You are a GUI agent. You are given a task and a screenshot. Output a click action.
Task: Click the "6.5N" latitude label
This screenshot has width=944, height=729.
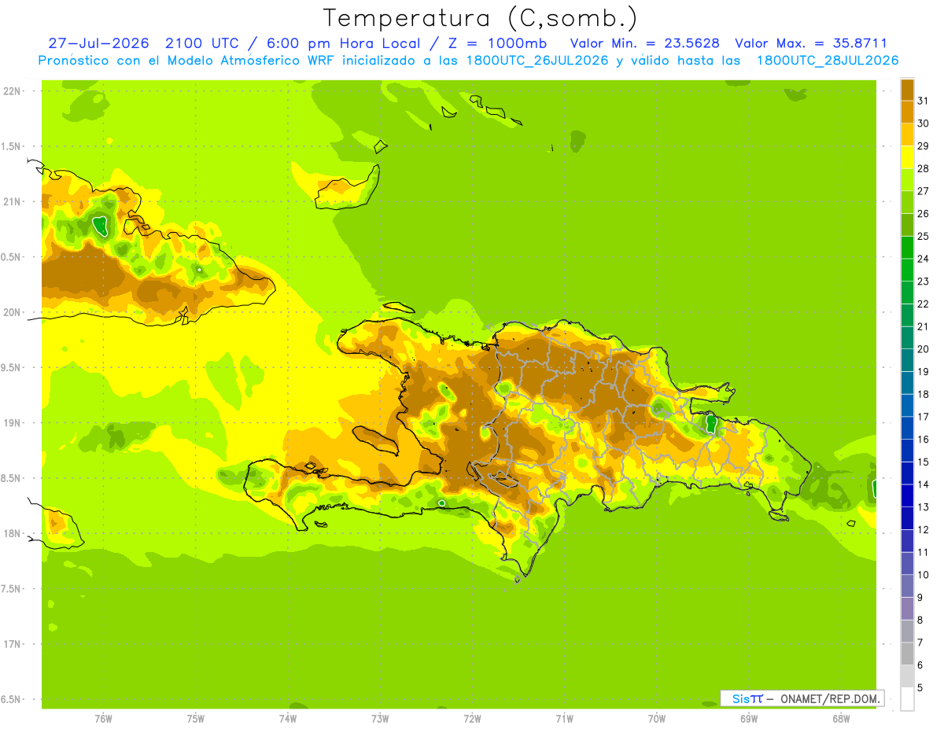tap(12, 699)
